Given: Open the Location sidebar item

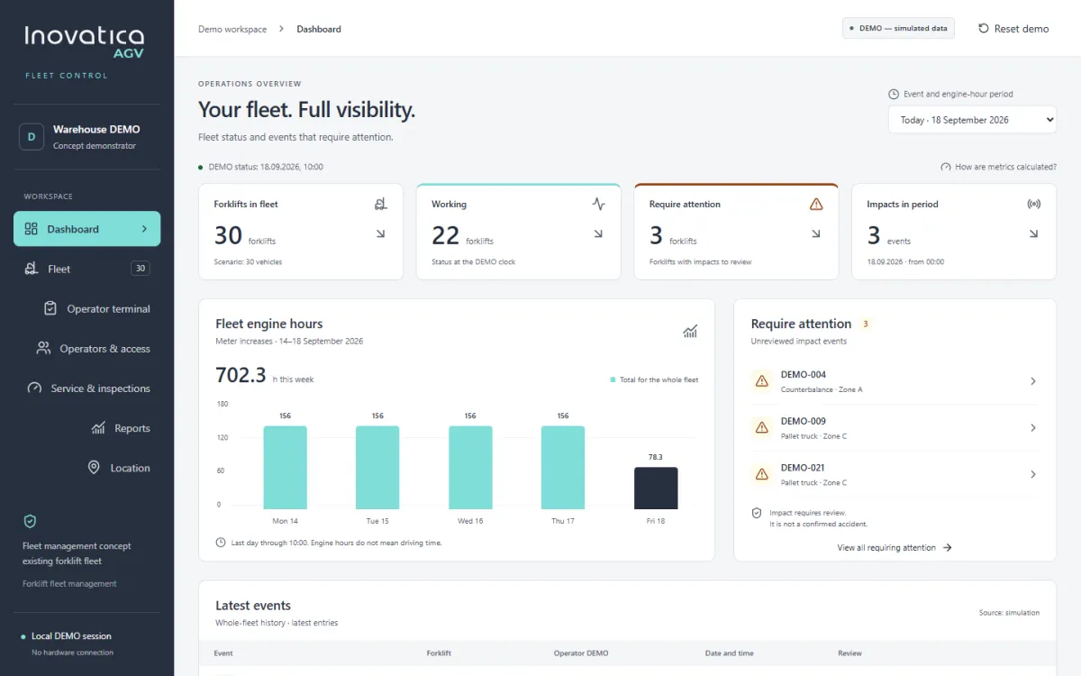Looking at the screenshot, I should (x=86, y=468).
